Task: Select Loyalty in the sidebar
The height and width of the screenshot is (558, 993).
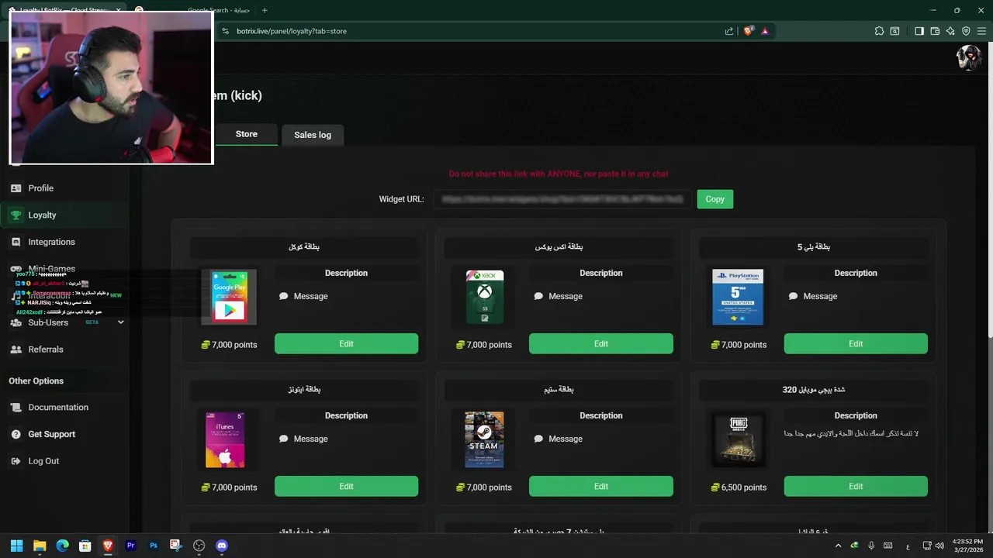Action: (x=42, y=215)
